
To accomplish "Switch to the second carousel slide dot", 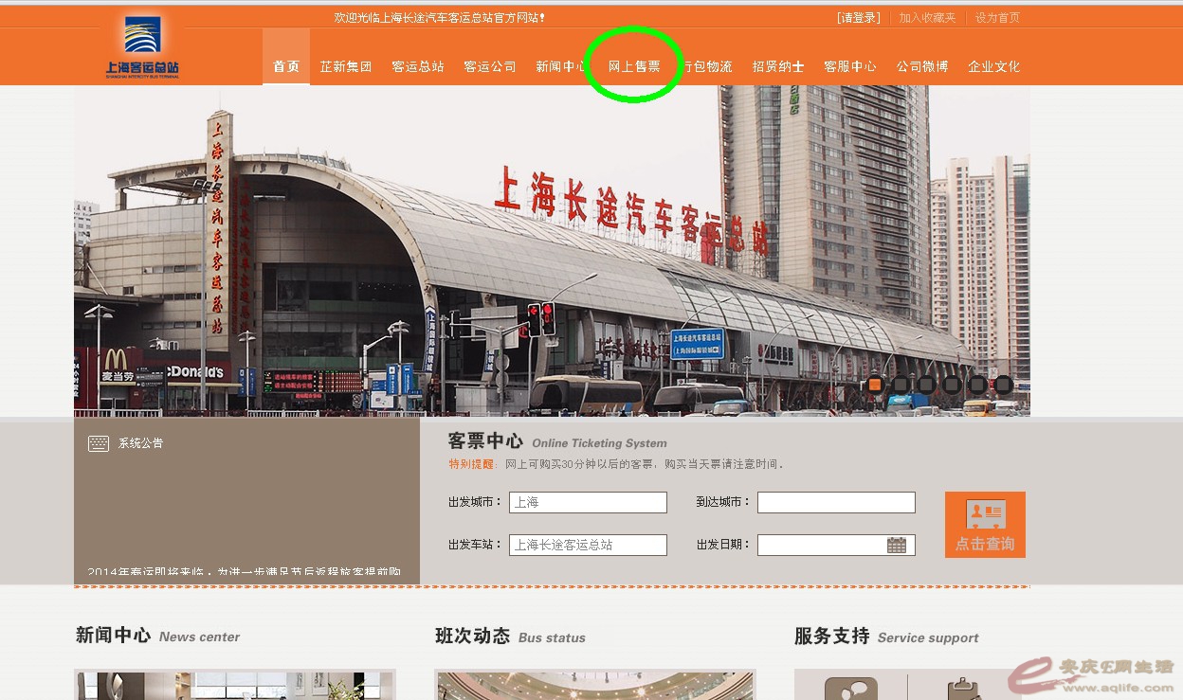I will tap(901, 385).
